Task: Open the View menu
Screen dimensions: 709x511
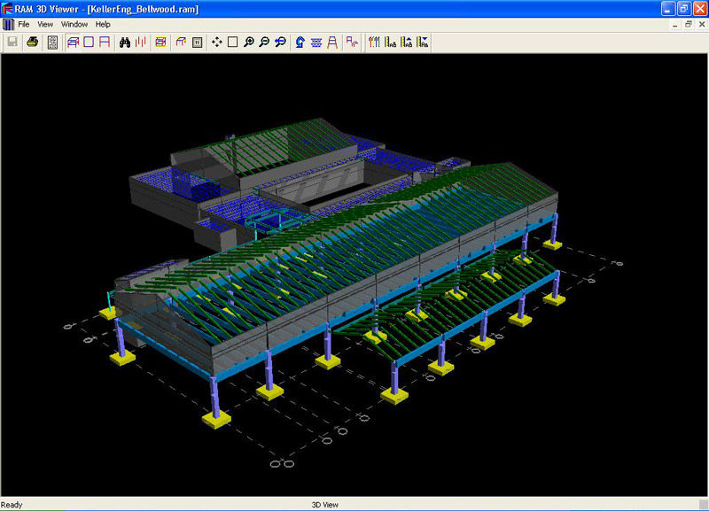Action: coord(45,24)
